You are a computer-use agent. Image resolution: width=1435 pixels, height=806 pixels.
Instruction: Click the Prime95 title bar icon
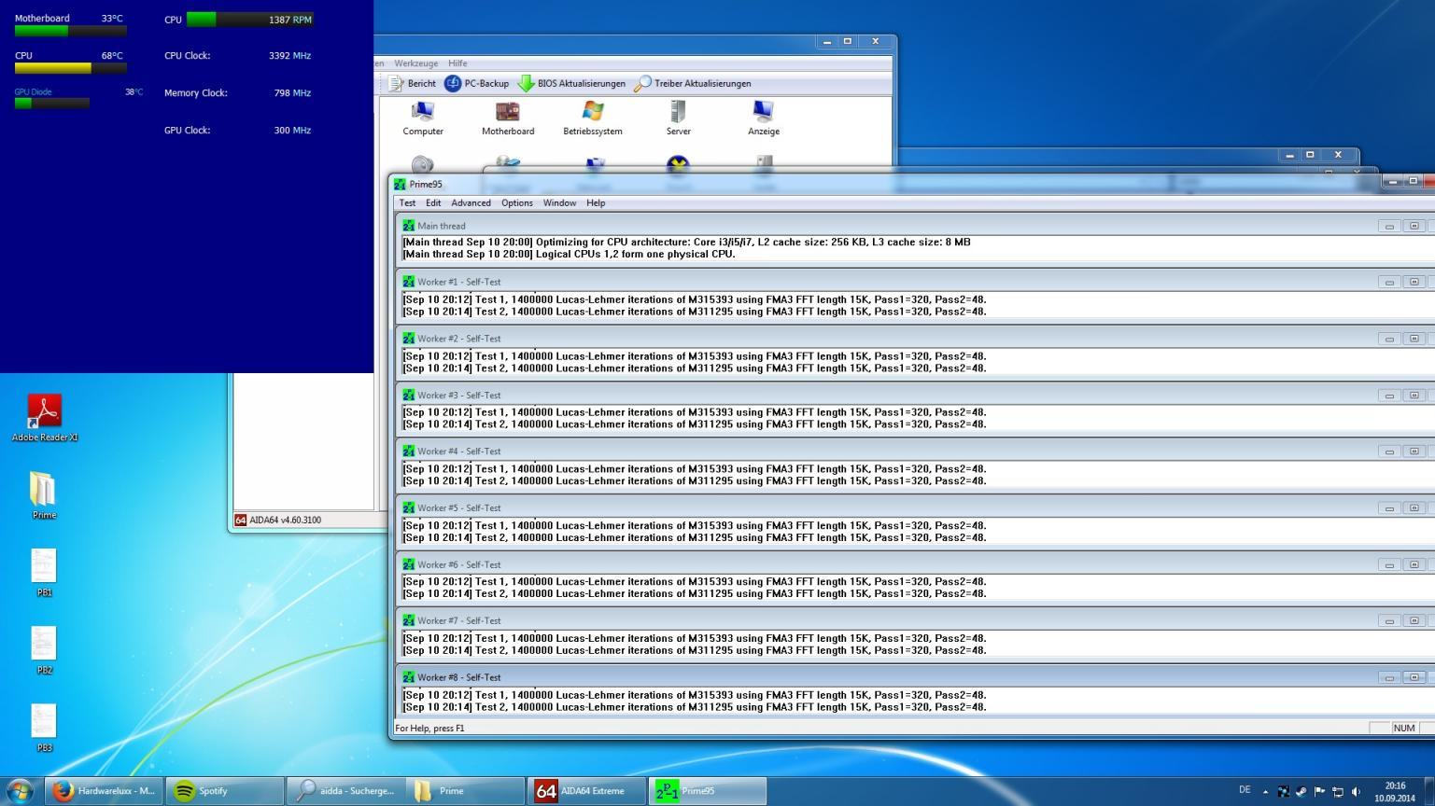click(x=401, y=184)
